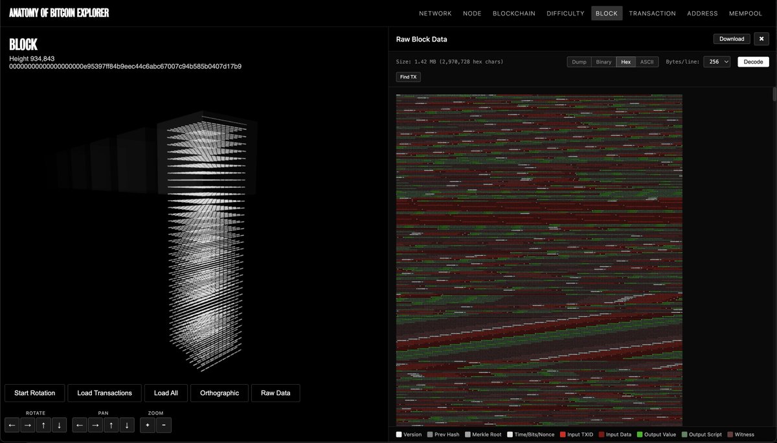Click the Output Script legend swatch

(684, 435)
